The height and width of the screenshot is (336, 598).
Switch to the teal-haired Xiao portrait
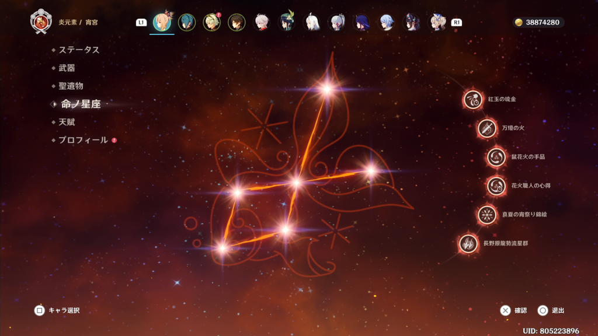coord(187,23)
